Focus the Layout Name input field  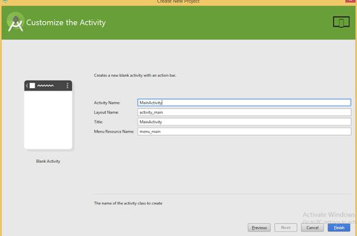(244, 112)
